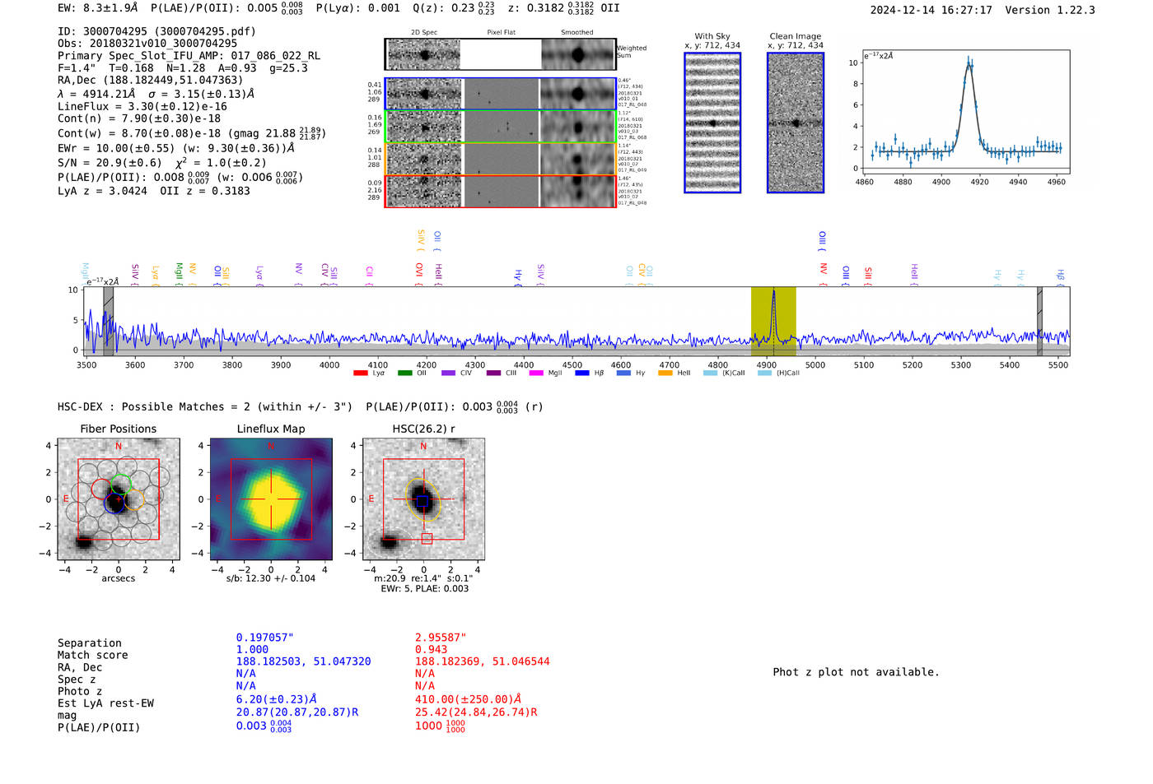This screenshot has height=784, width=1153.
Task: Click the blue match score 1.000
Action: [x=252, y=649]
